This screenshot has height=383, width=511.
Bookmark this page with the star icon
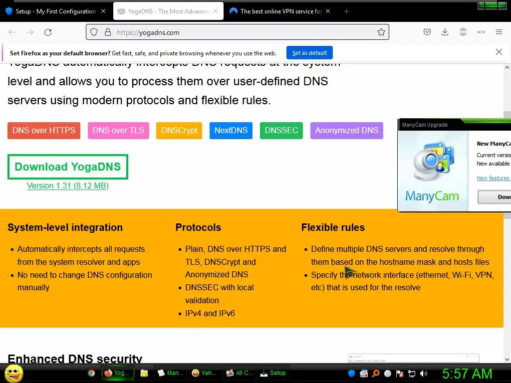click(x=381, y=32)
